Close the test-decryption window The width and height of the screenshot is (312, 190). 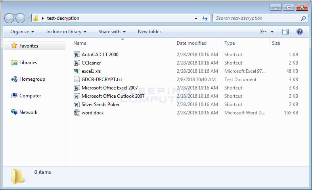(x=302, y=8)
